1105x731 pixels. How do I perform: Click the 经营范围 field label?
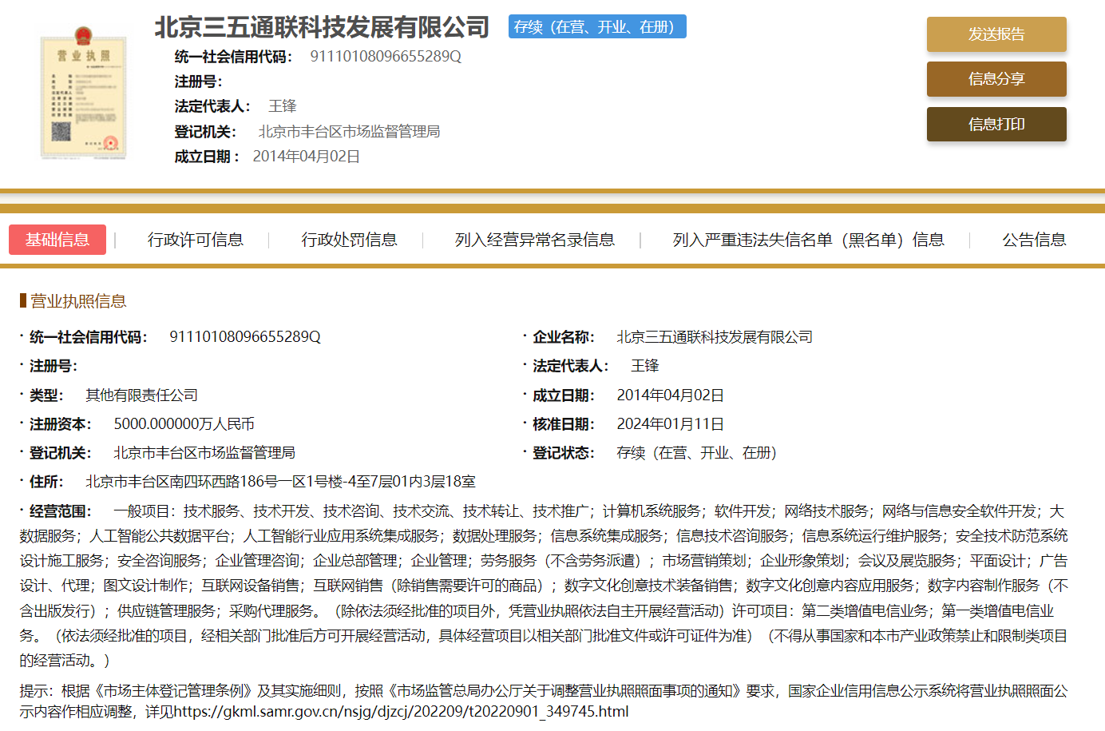(x=60, y=511)
